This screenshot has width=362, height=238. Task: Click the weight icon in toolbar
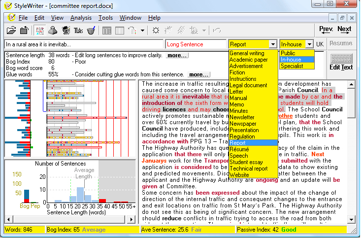(53, 30)
